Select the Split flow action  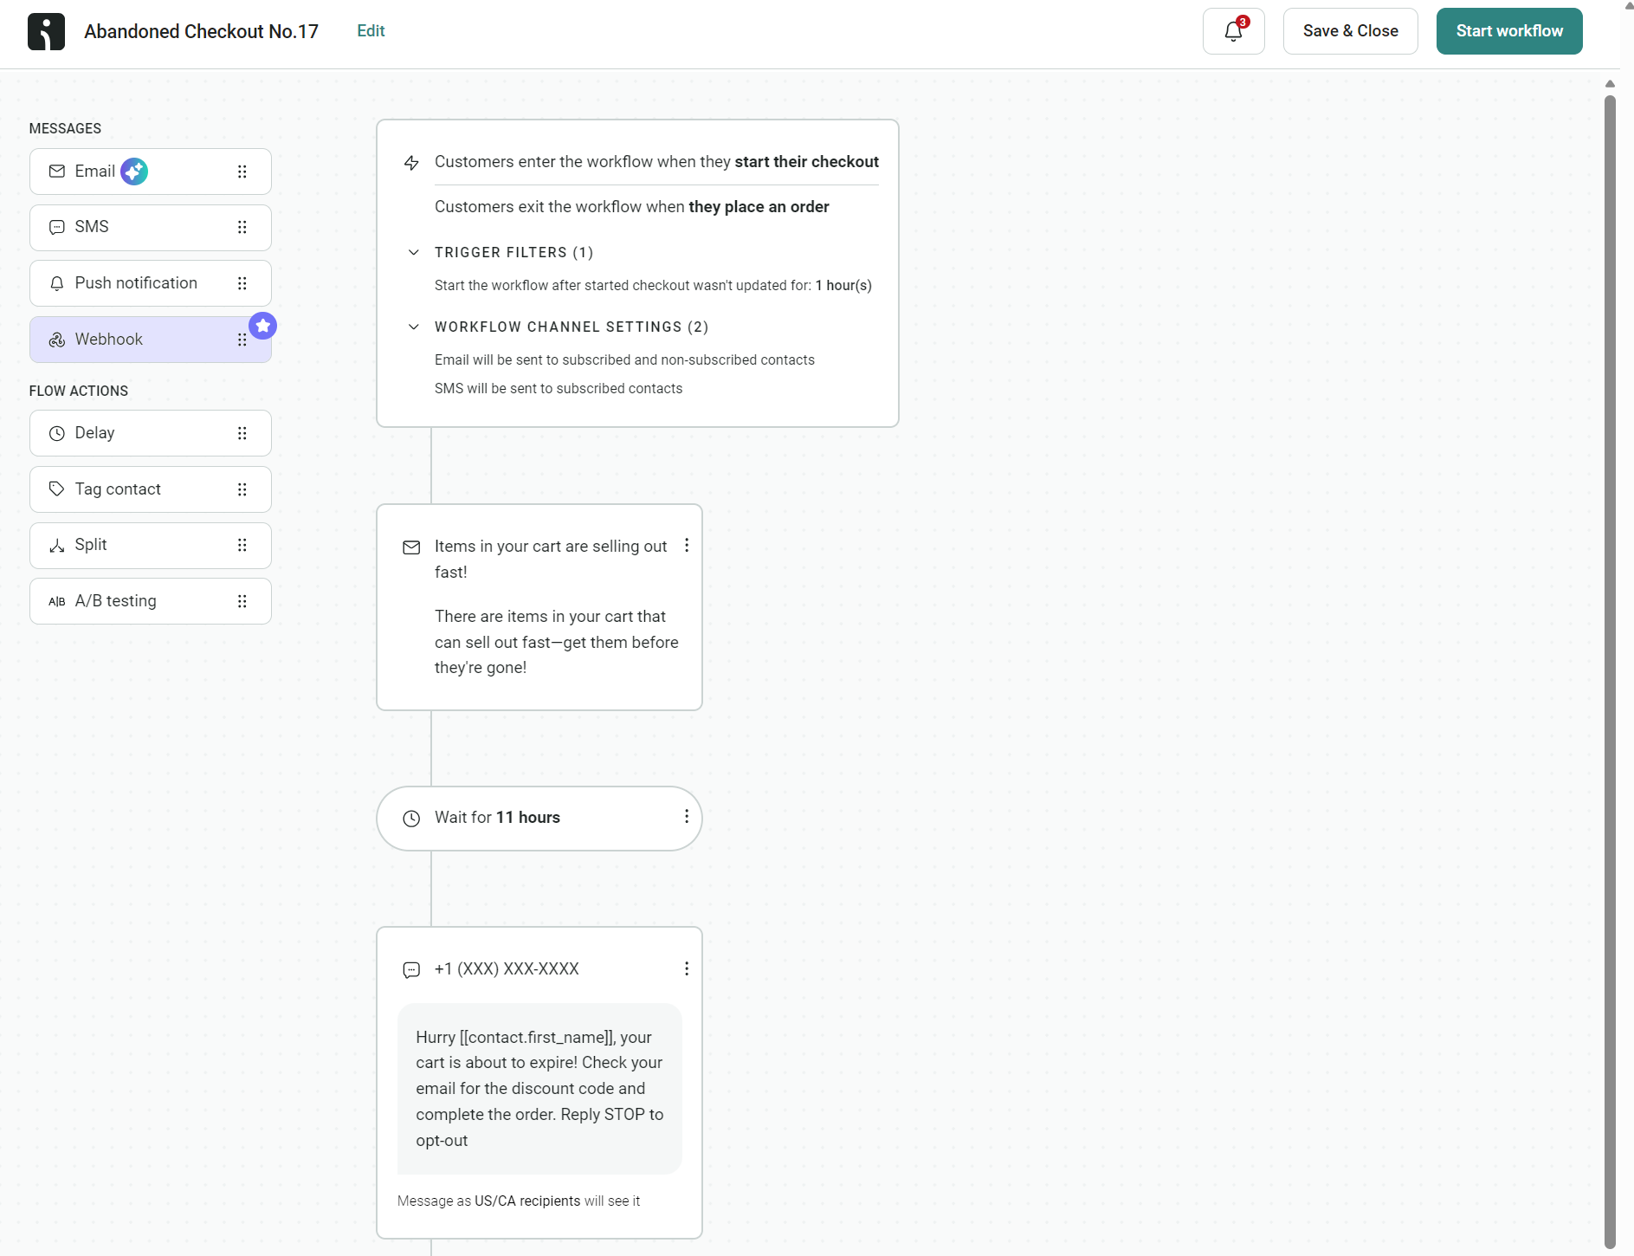(x=151, y=545)
